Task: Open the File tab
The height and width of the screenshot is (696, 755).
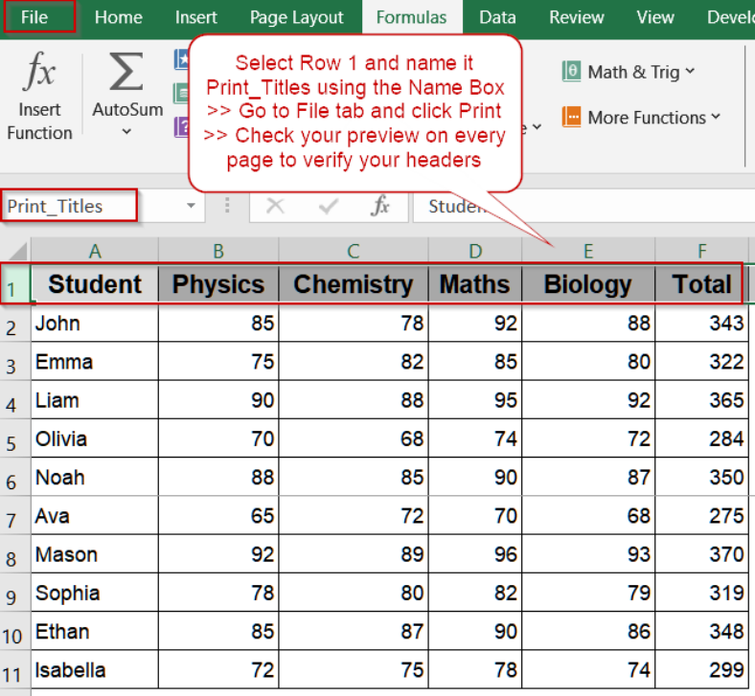Action: click(34, 17)
